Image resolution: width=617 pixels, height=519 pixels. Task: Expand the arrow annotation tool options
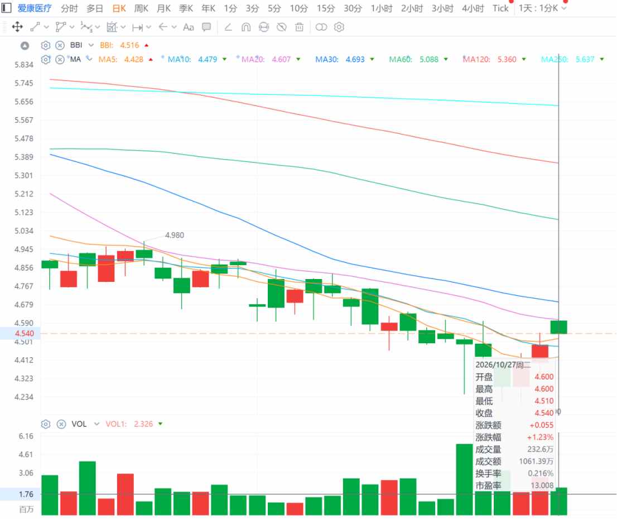click(174, 27)
